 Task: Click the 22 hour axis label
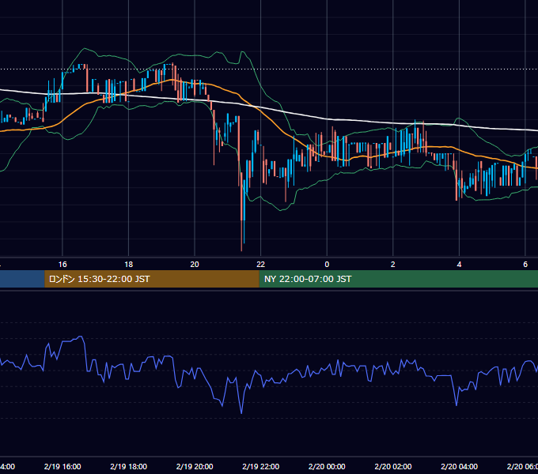tap(261, 265)
